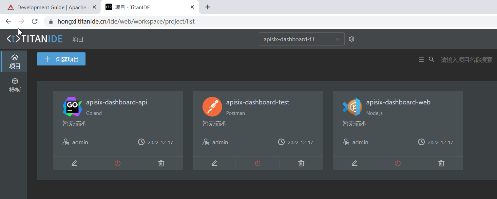
Task: Toggle the list view layout icon
Action: [x=421, y=59]
